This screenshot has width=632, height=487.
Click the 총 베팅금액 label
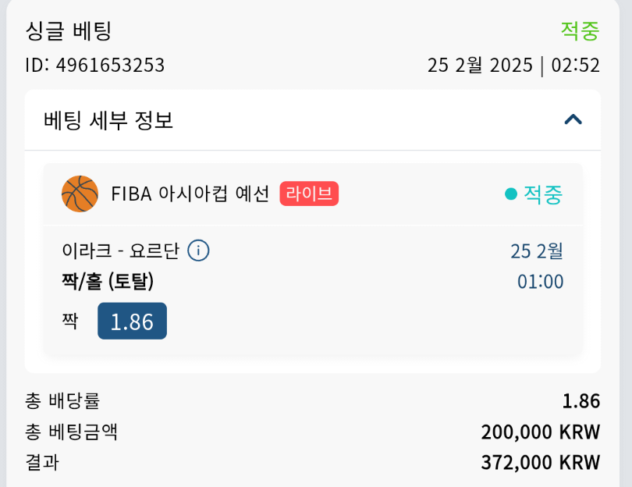point(72,432)
